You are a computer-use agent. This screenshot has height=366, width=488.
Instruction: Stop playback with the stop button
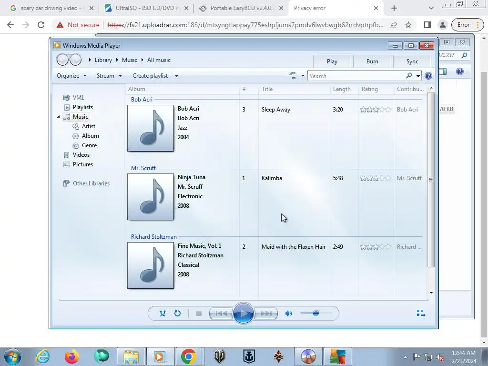tap(199, 314)
